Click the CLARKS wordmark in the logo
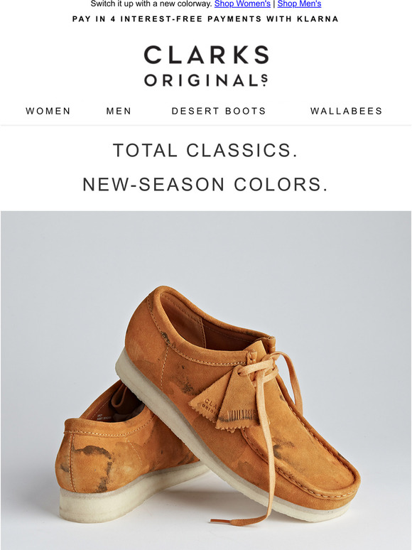The height and width of the screenshot is (550, 412). [206, 55]
